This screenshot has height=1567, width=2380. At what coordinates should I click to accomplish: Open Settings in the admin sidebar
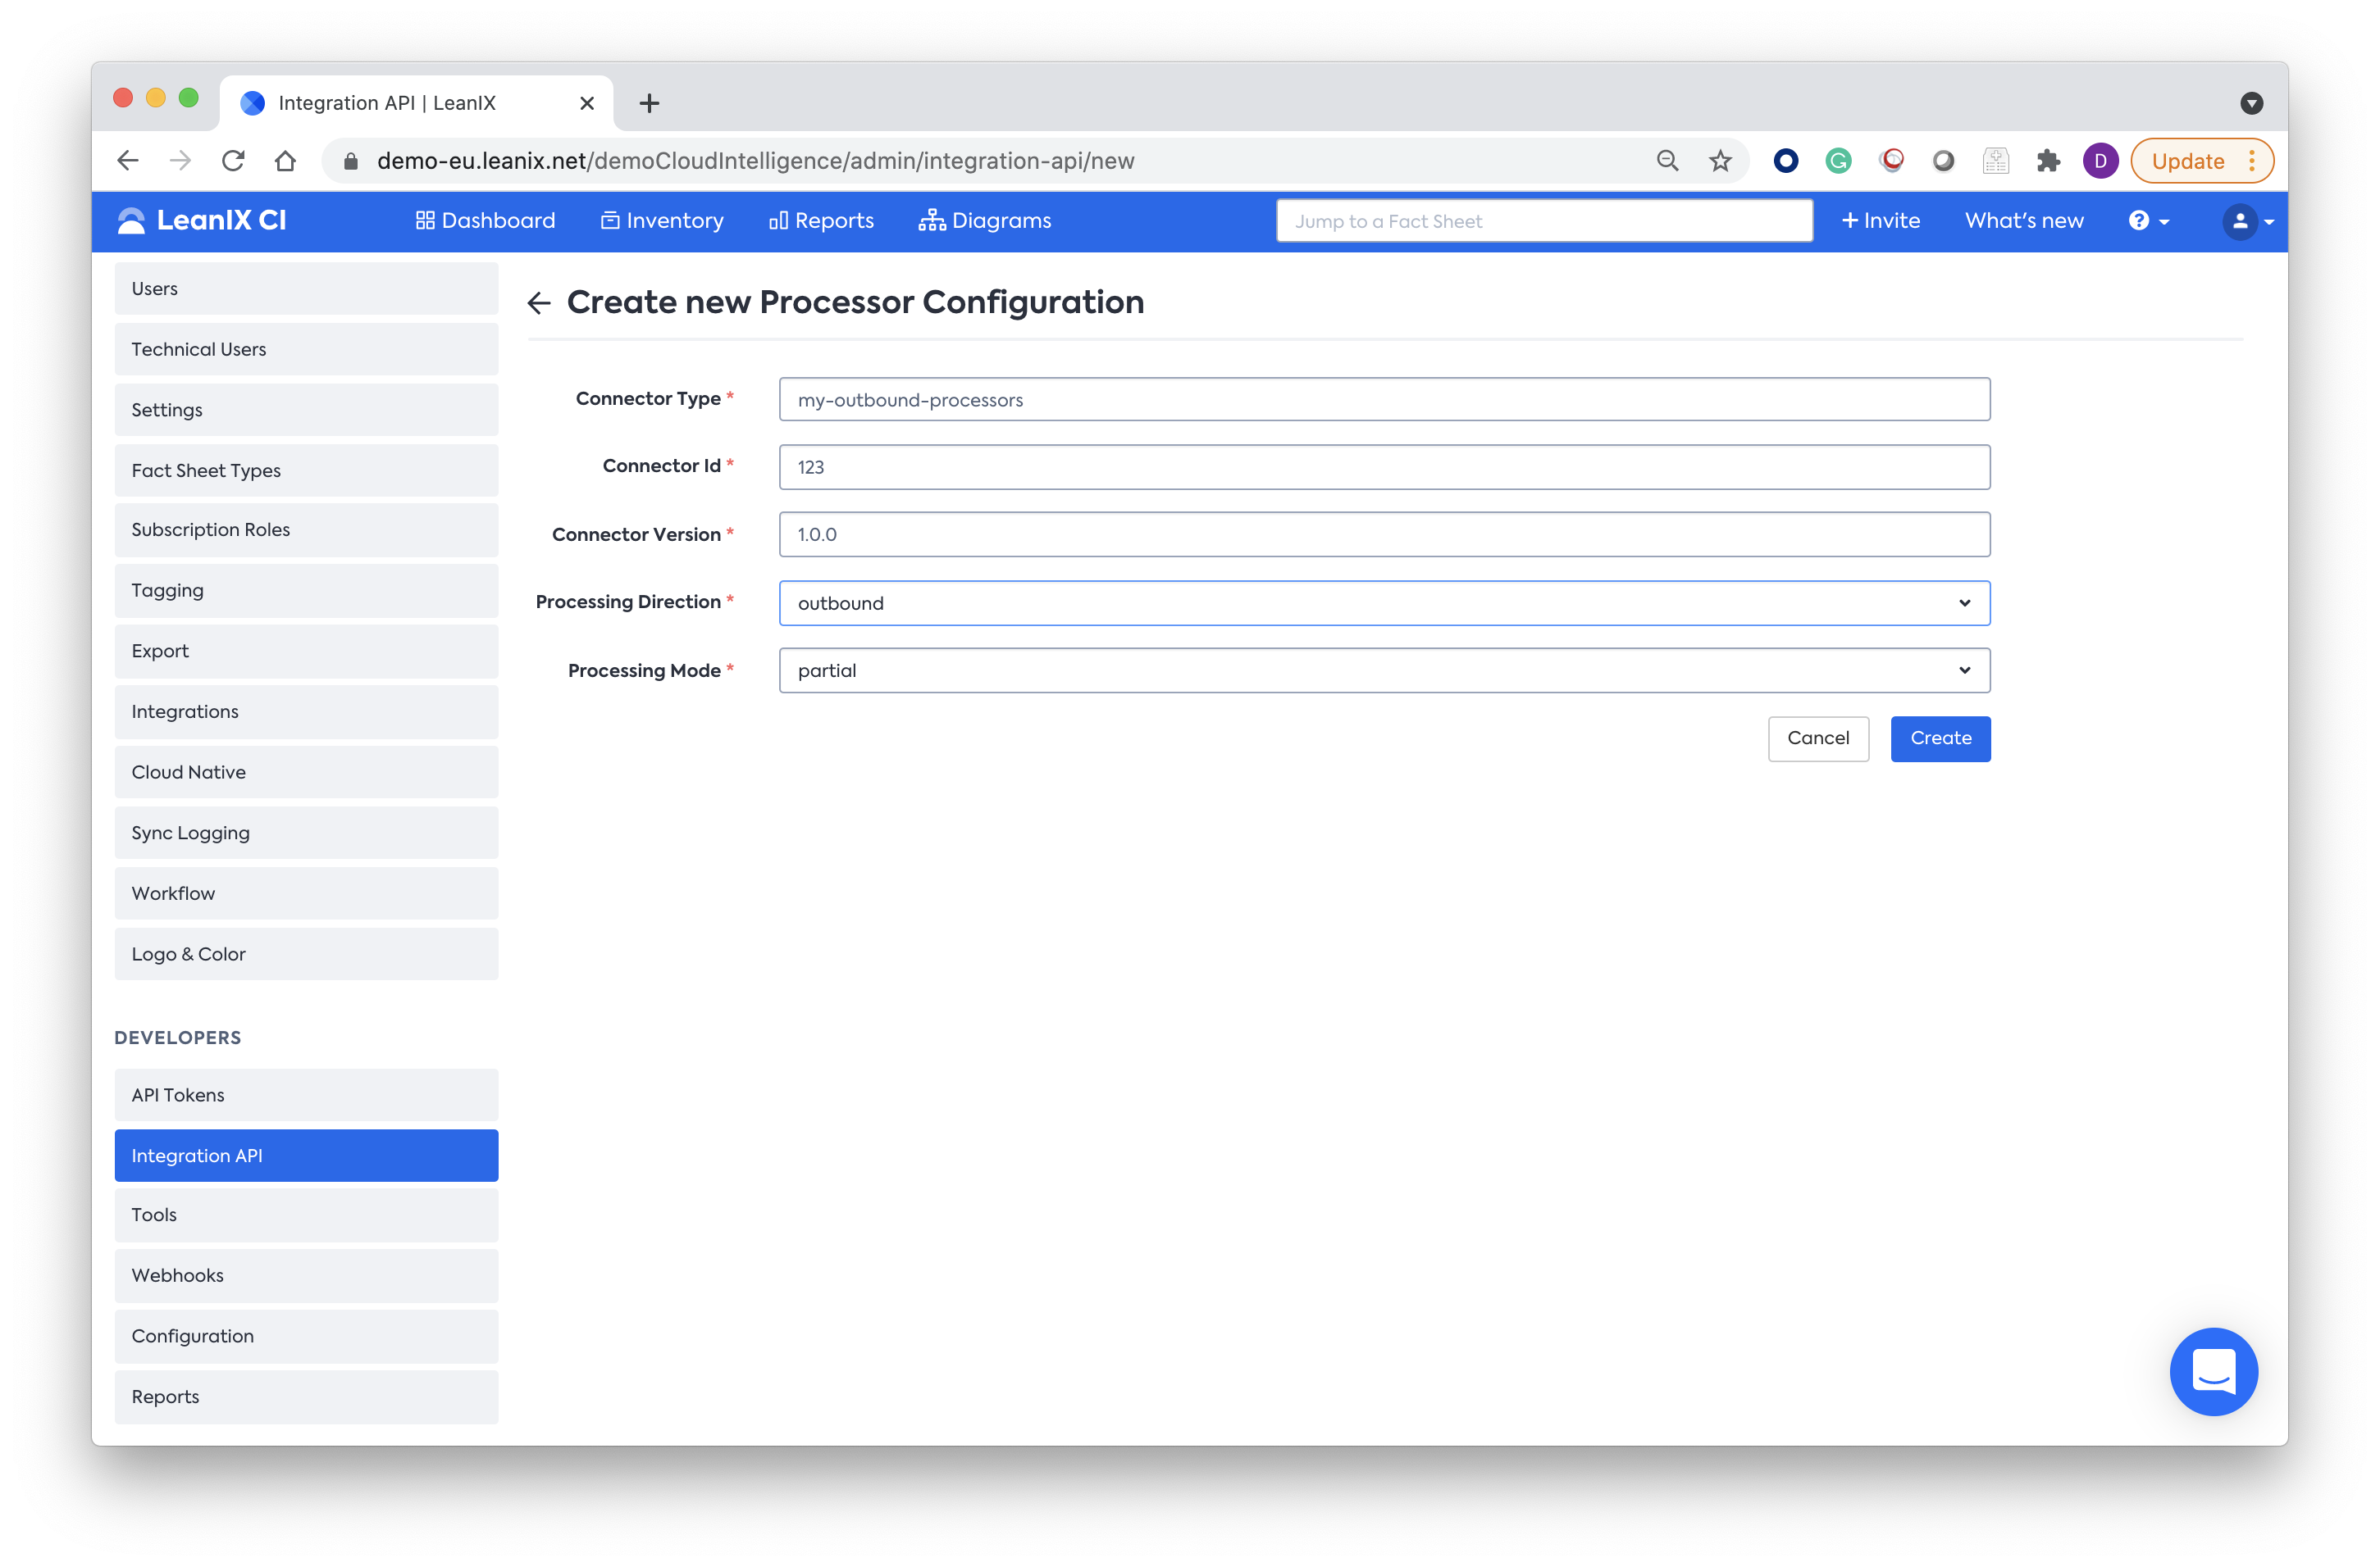[x=306, y=410]
